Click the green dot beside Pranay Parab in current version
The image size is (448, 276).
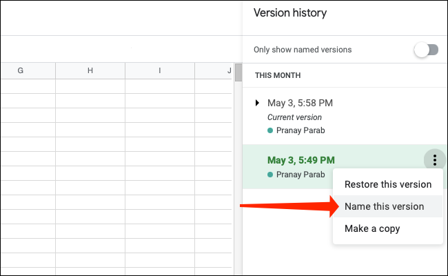(270, 130)
